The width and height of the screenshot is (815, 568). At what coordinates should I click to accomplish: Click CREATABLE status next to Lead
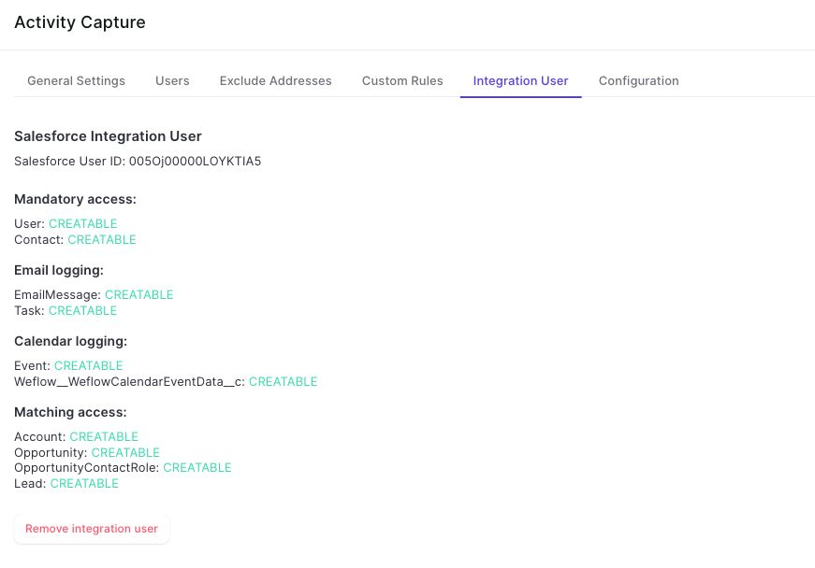pos(84,483)
